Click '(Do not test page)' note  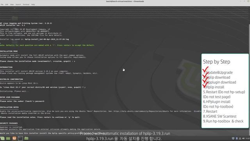pyautogui.click(x=217, y=97)
